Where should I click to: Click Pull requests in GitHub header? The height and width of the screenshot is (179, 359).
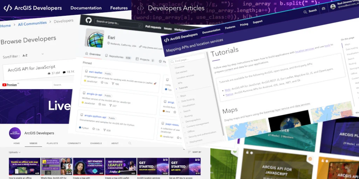153,27
